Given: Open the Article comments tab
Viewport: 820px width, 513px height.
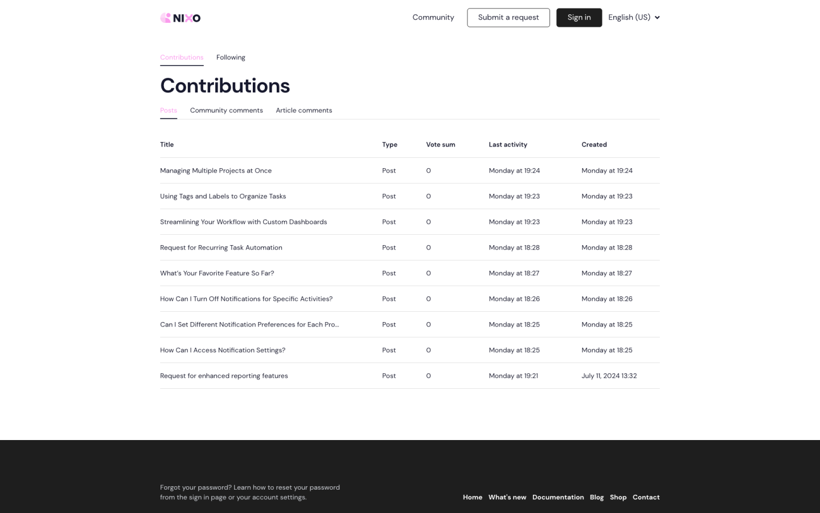Looking at the screenshot, I should point(304,111).
